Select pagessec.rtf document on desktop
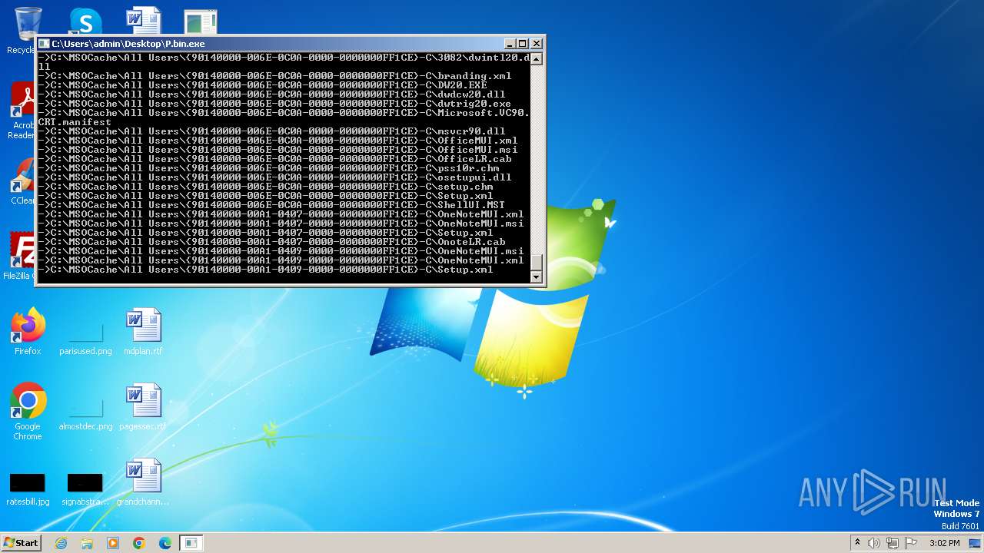This screenshot has width=984, height=553. (143, 407)
